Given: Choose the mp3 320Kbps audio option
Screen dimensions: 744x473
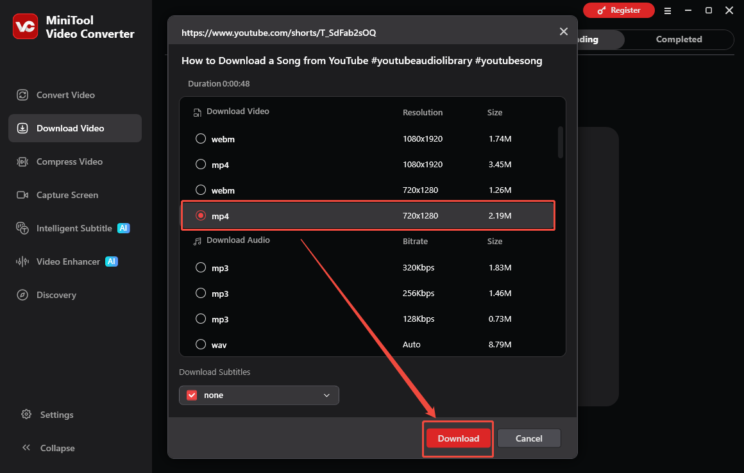Looking at the screenshot, I should [x=201, y=267].
